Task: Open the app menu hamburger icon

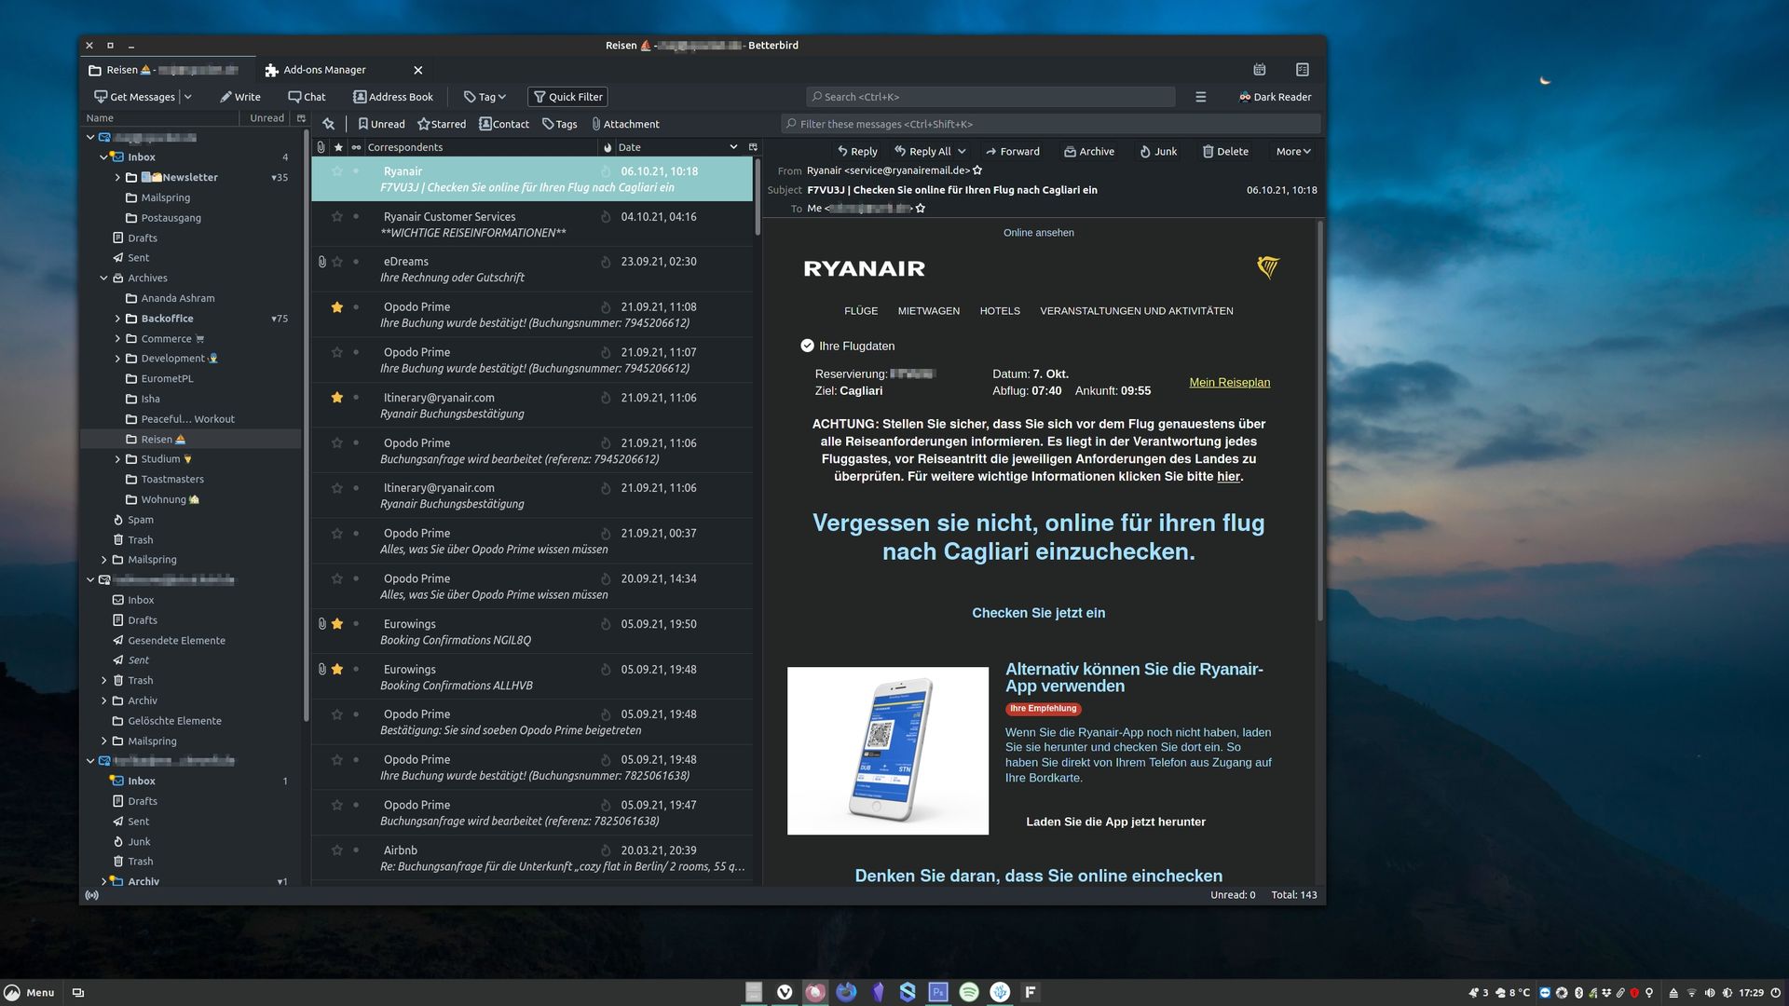Action: [1200, 97]
